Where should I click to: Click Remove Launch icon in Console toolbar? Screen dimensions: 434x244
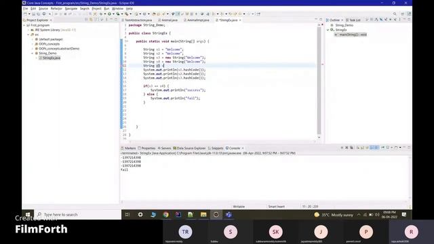[x=347, y=148]
